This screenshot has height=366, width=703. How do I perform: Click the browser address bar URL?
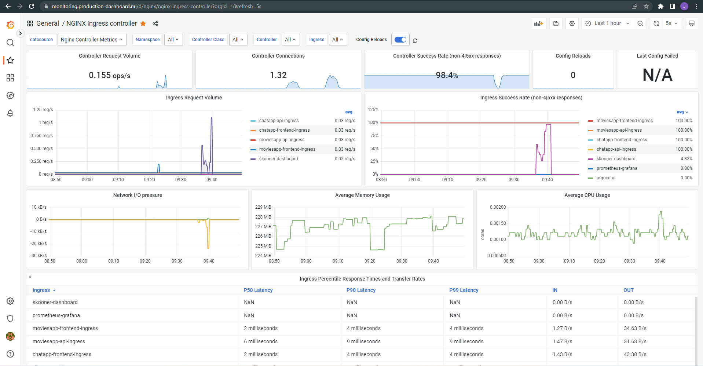tap(157, 6)
